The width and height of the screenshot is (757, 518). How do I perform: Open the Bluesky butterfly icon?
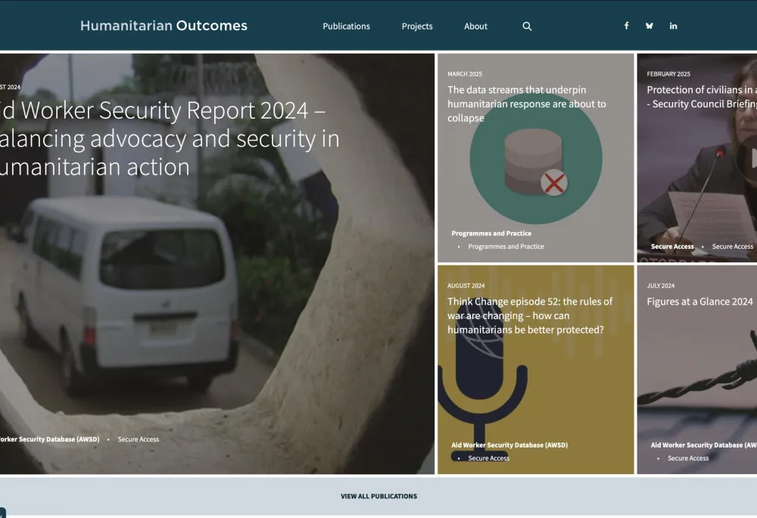(x=650, y=26)
